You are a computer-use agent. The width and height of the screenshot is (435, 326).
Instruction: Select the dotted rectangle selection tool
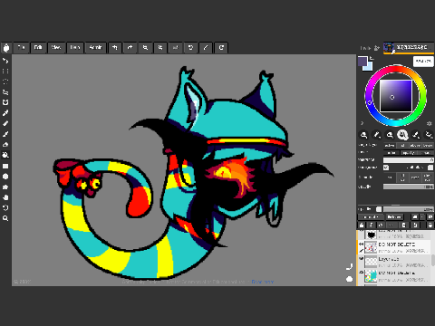point(5,72)
